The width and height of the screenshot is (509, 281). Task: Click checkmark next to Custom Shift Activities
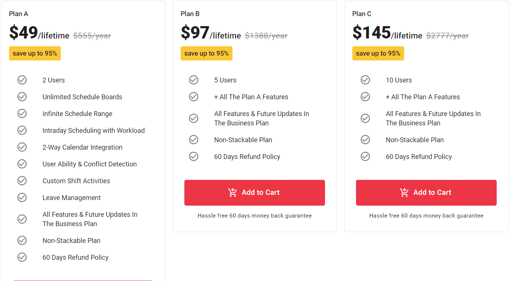tap(22, 181)
